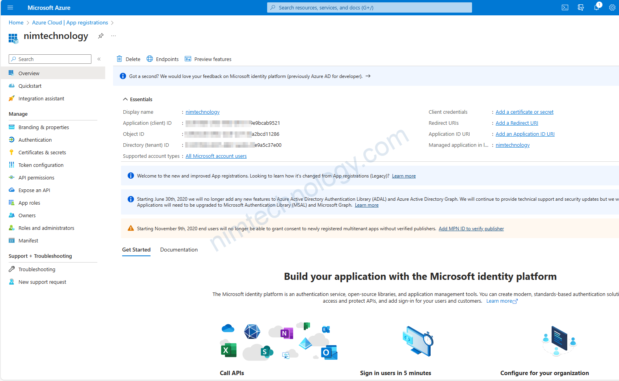This screenshot has width=619, height=381.
Task: Select the Get Started tab
Action: pos(136,250)
